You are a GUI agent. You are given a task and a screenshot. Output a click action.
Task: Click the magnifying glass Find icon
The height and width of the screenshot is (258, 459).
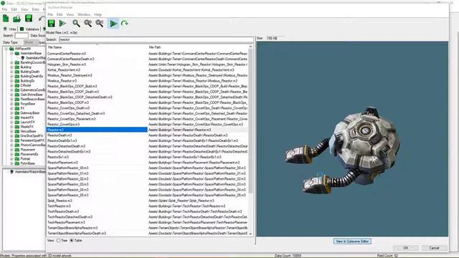point(76,24)
